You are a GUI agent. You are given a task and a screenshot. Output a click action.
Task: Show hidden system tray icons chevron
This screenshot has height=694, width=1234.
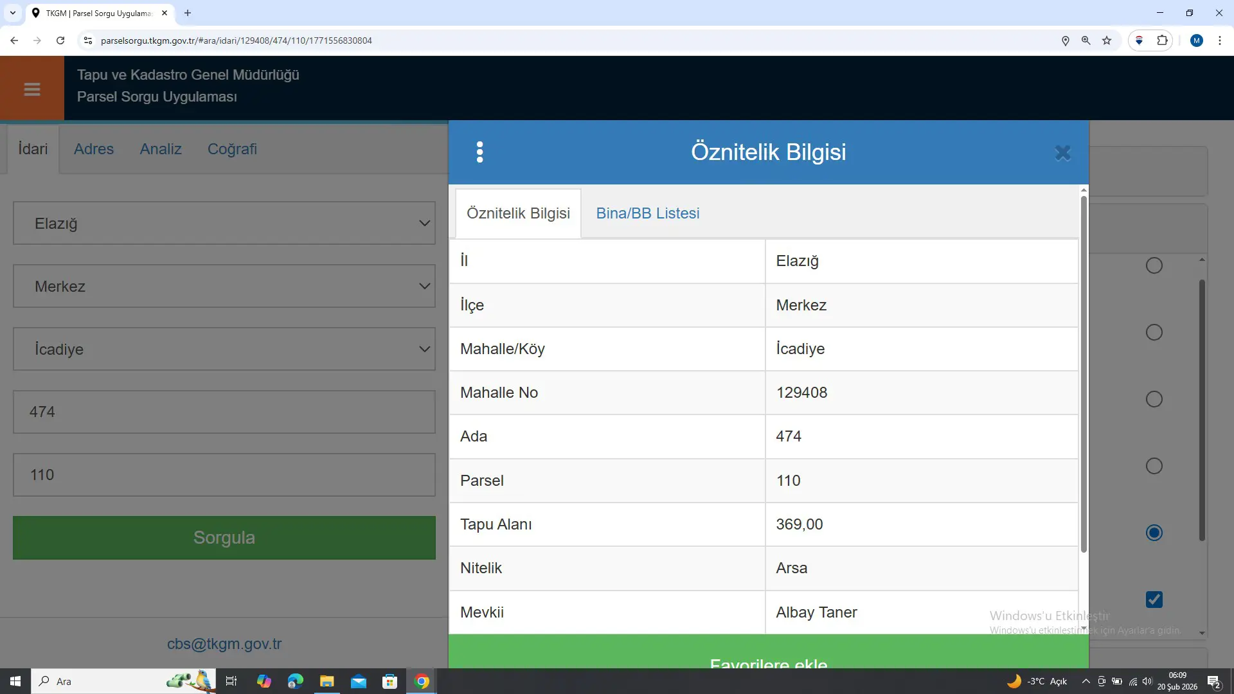click(x=1086, y=681)
